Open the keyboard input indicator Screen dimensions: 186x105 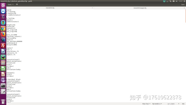pyautogui.click(x=167, y=1)
